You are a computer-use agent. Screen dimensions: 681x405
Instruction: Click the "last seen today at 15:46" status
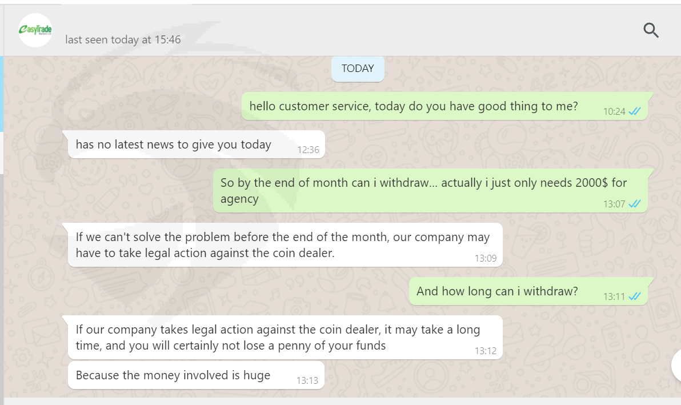pyautogui.click(x=123, y=39)
